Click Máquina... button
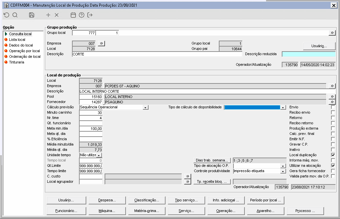 pos(107,211)
